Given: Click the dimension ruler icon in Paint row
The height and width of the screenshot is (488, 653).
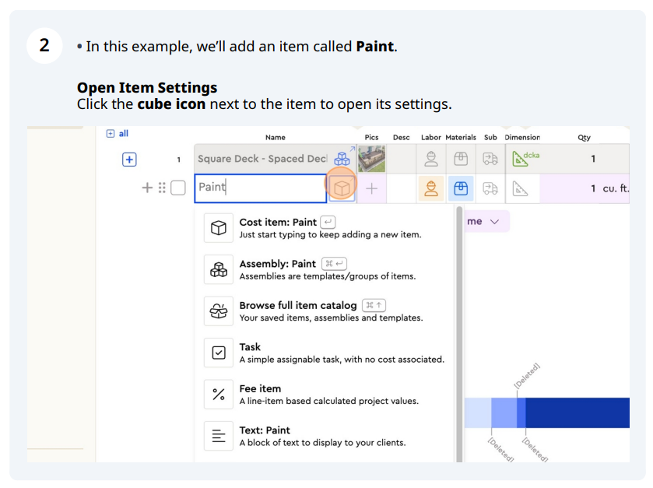Looking at the screenshot, I should (x=520, y=188).
